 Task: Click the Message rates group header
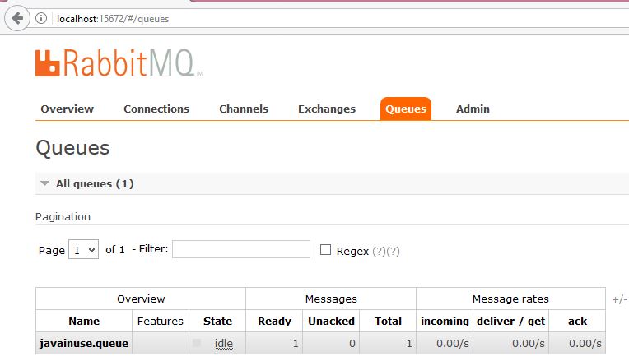(510, 299)
